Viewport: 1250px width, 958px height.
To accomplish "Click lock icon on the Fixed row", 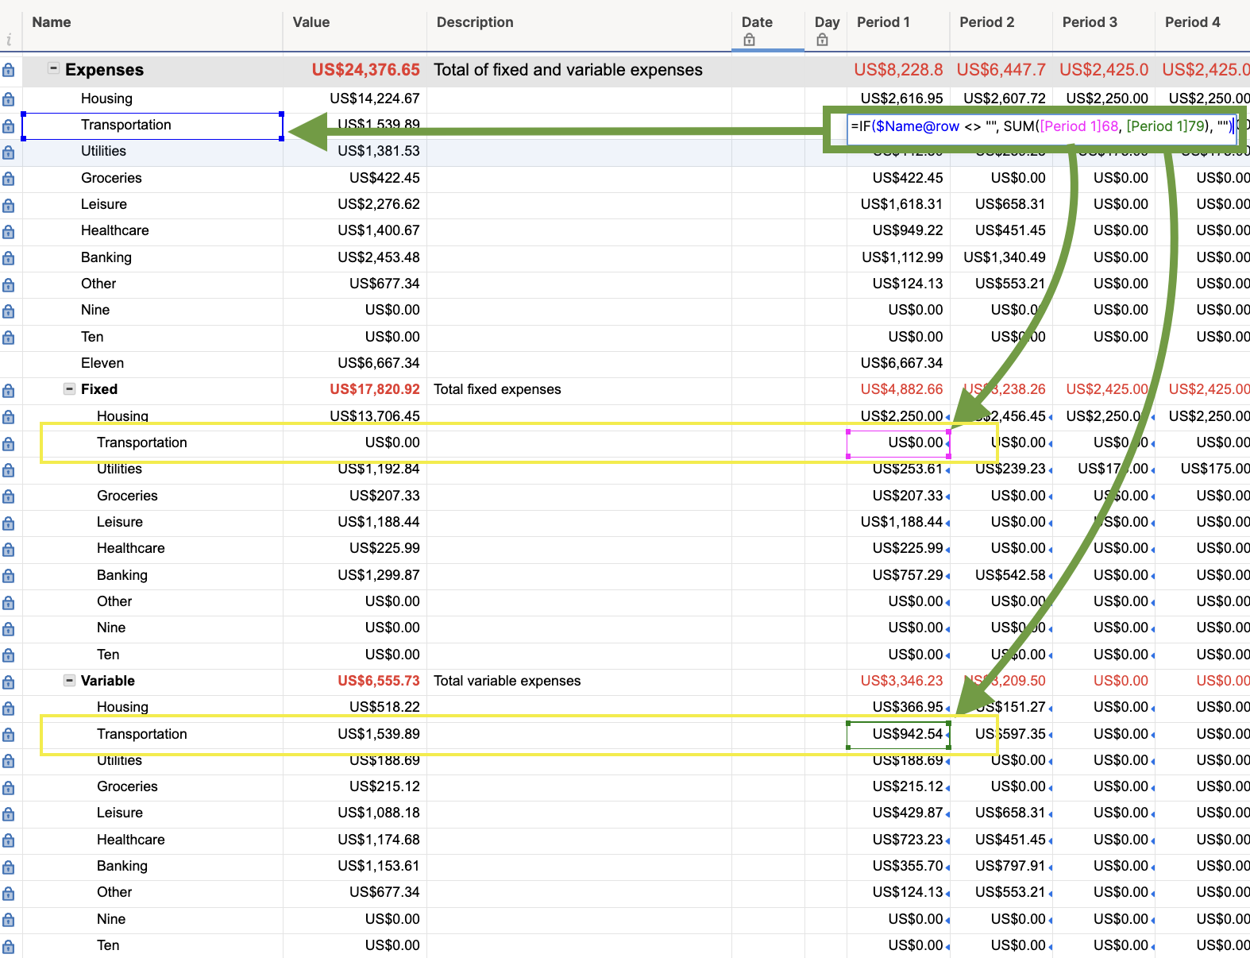I will tap(8, 391).
